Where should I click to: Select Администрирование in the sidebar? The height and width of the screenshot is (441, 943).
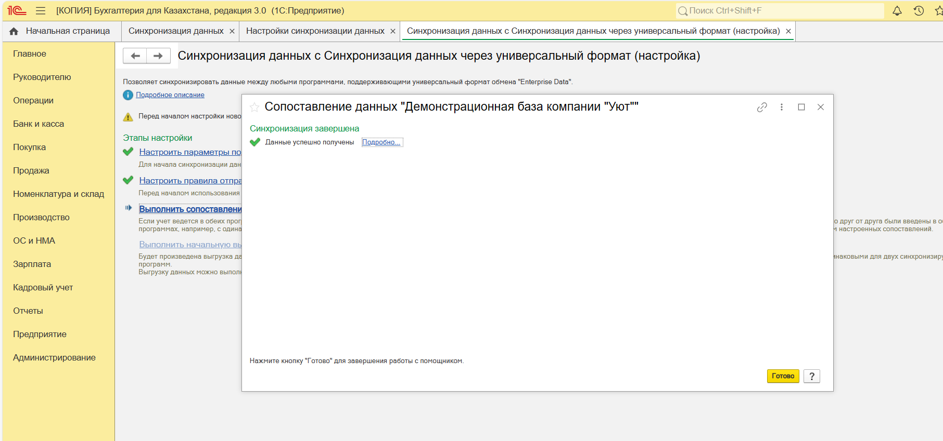click(54, 358)
